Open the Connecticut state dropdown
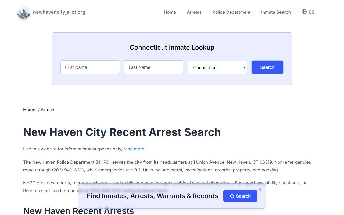The height and width of the screenshot is (215, 344). (x=217, y=67)
